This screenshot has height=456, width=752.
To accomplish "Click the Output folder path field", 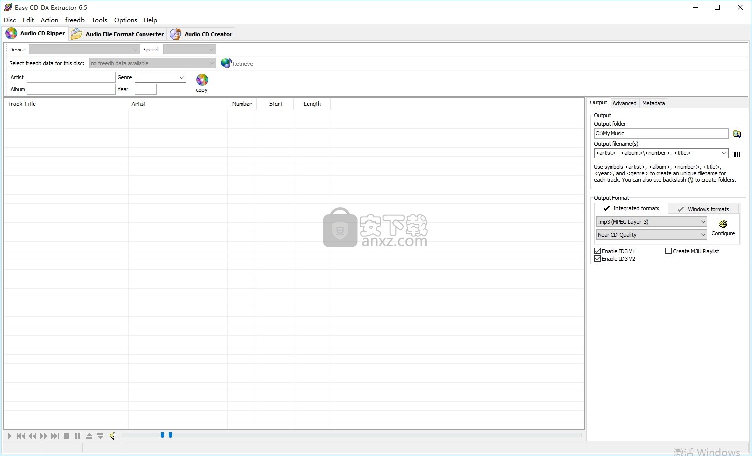I will [x=661, y=133].
